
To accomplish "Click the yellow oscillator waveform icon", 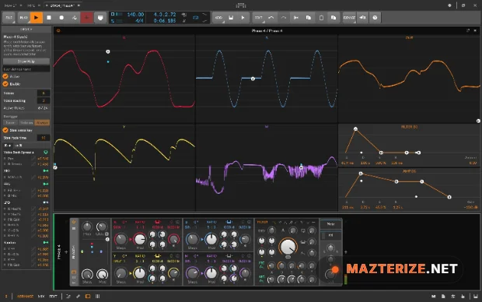I will tap(157, 256).
